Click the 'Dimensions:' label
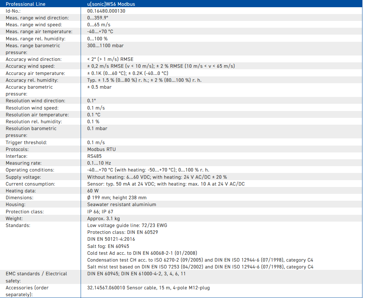The image size is (365, 298). 19,197
